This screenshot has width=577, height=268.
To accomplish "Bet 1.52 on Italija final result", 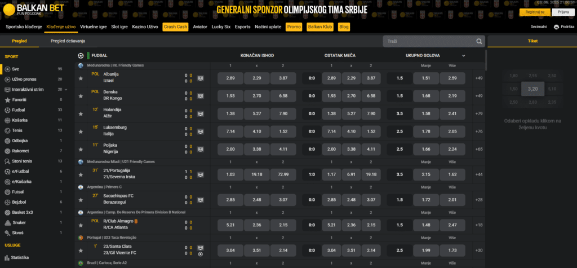I will [x=283, y=131].
